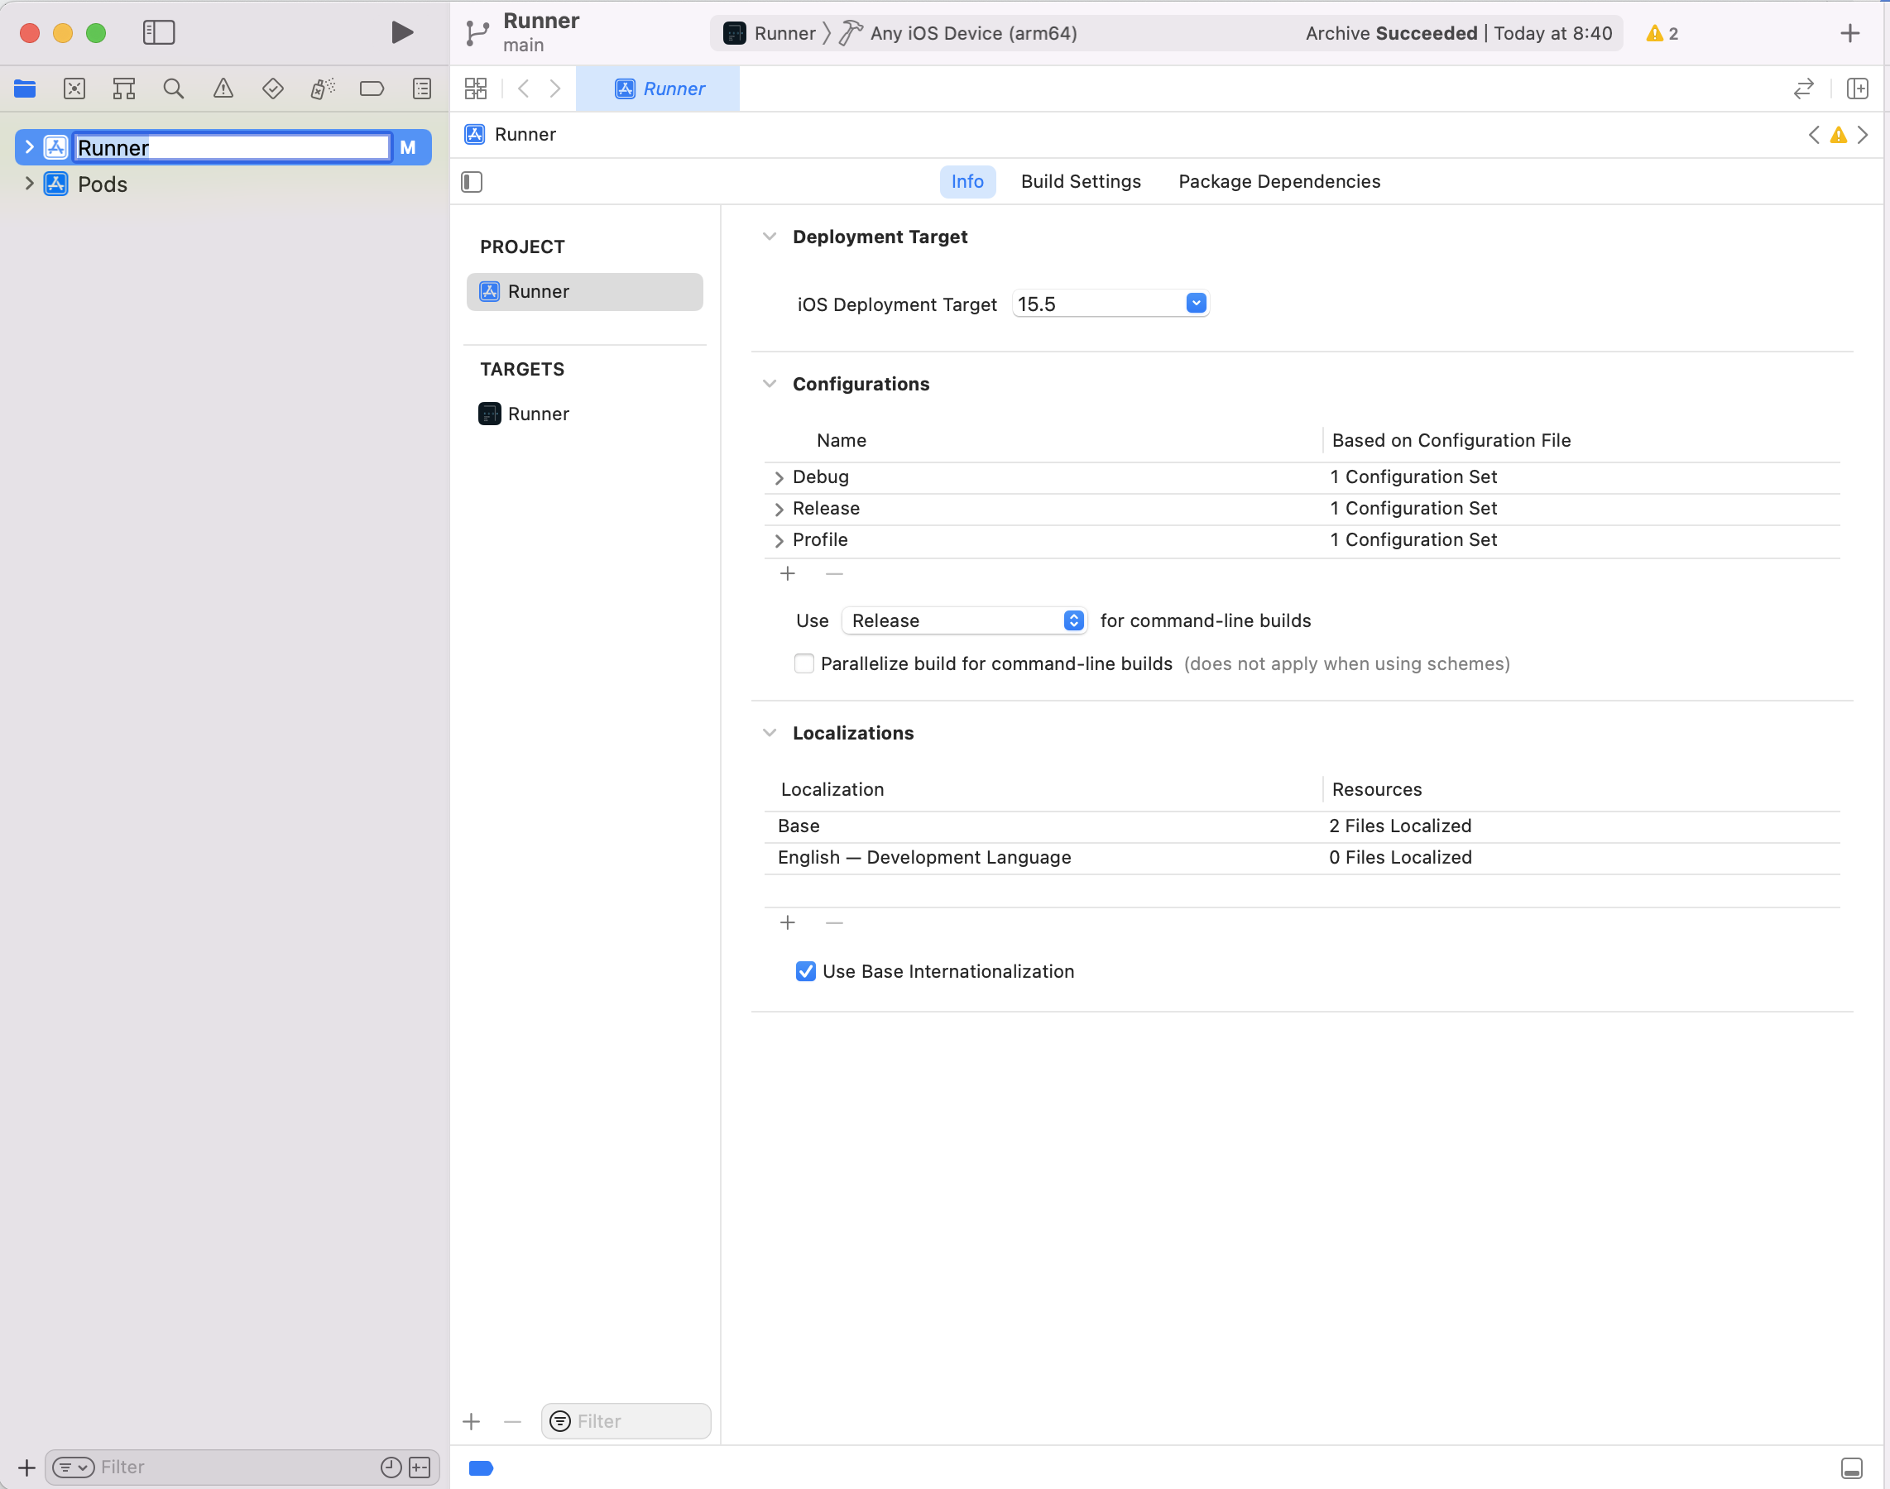
Task: Open the Project navigator folder icon
Action: click(x=25, y=88)
